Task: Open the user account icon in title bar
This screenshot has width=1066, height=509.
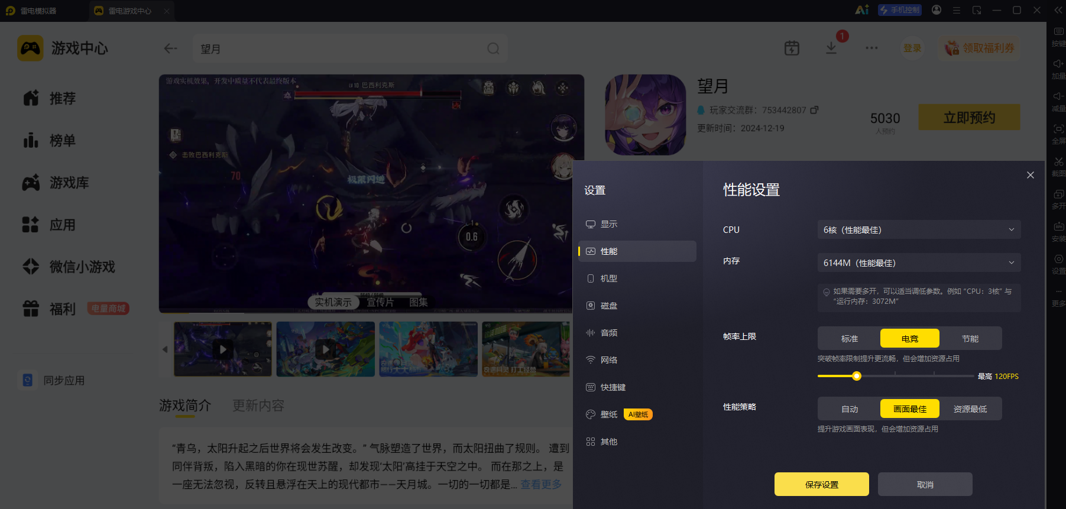Action: pos(937,10)
